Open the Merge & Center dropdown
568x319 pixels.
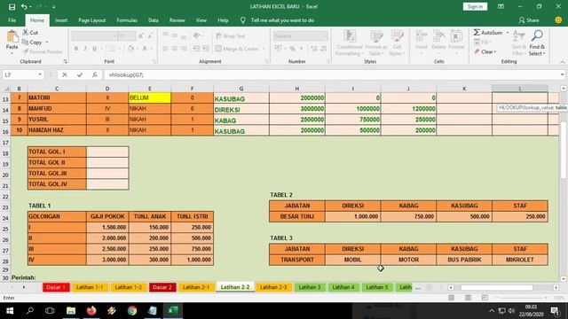point(264,49)
